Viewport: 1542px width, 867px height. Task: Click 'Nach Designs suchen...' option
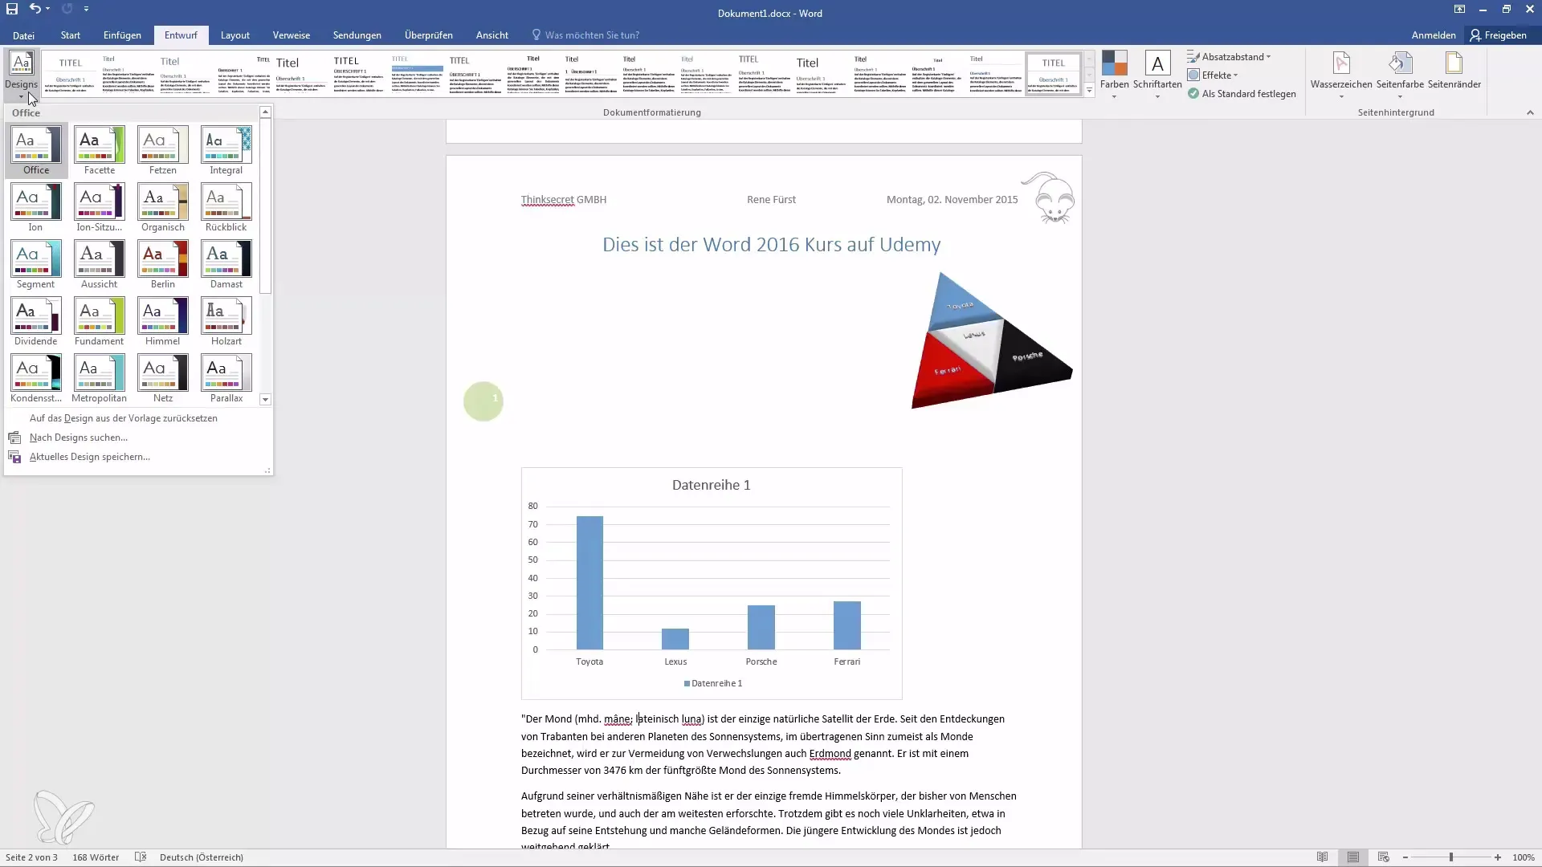pos(80,438)
